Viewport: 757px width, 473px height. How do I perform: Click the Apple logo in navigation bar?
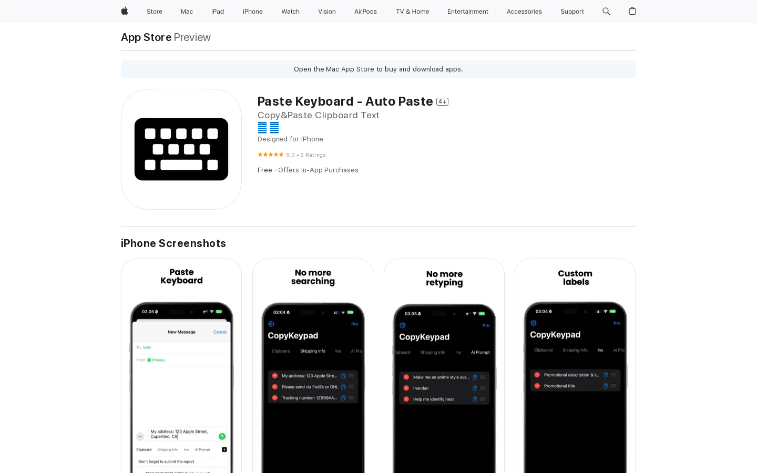coord(125,11)
